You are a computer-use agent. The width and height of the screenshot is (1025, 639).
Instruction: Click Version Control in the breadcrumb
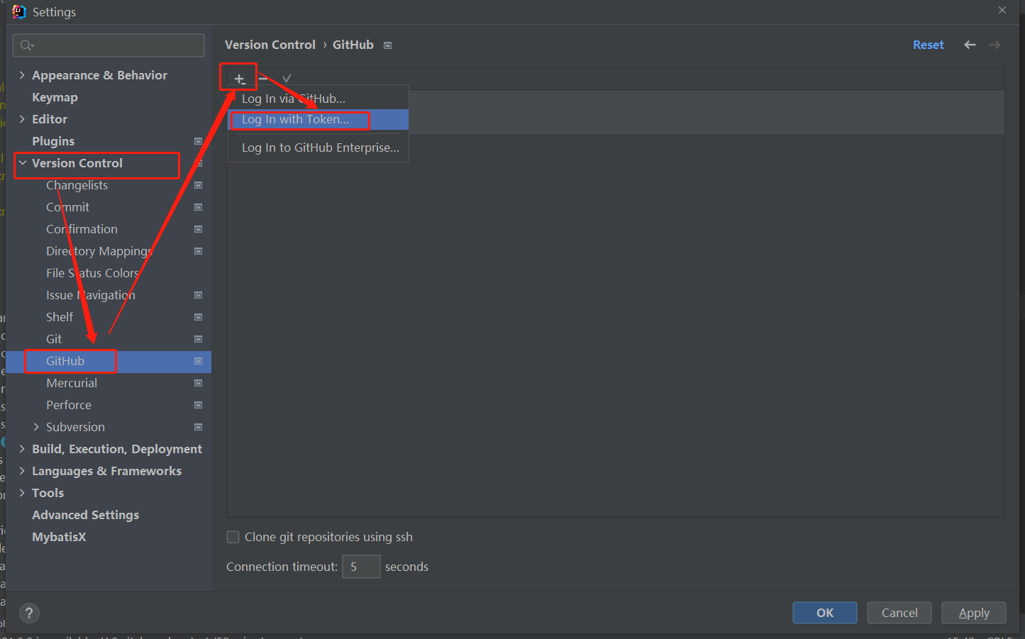click(x=270, y=45)
